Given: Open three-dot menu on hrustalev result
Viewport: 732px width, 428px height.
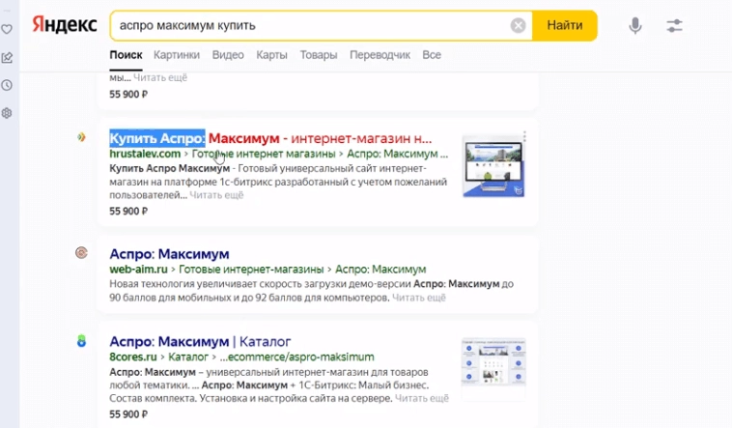Looking at the screenshot, I should click(524, 136).
